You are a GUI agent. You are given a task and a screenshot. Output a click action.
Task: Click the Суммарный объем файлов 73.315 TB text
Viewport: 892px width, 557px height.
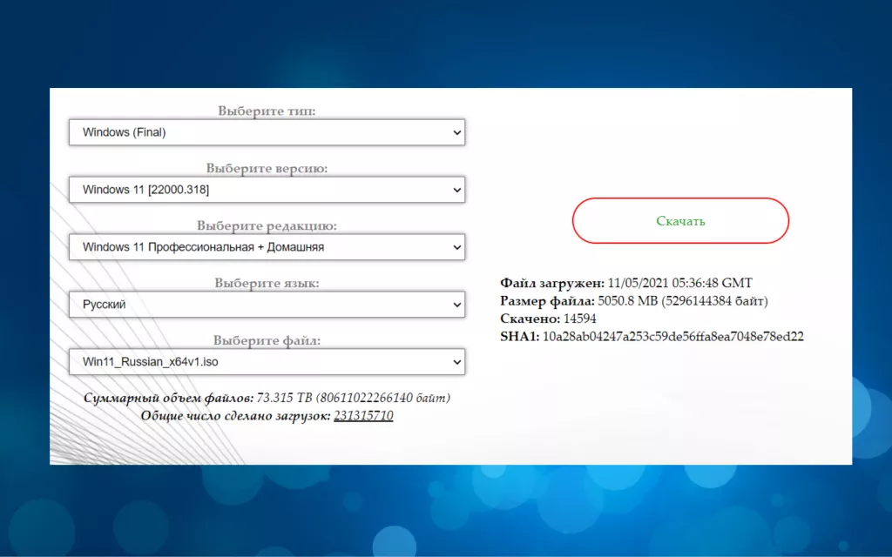point(267,398)
